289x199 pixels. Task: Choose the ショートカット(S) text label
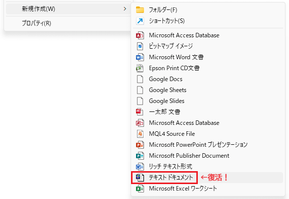pos(167,21)
